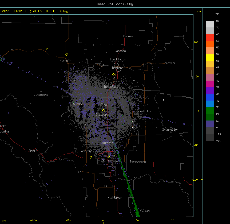The width and height of the screenshot is (230, 224).
Task: Click the Calgary city label
Action: click(x=106, y=160)
